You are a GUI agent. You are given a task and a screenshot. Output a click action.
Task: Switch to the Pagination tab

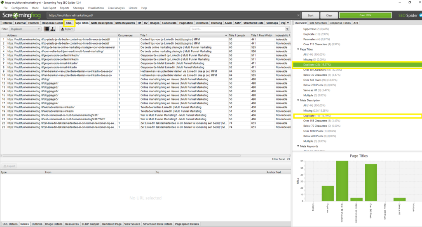click(x=186, y=23)
